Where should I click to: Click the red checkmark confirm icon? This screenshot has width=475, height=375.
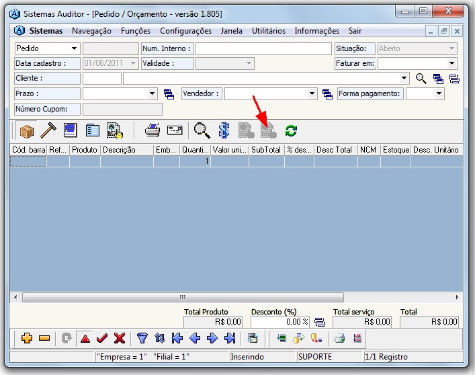pos(102,338)
